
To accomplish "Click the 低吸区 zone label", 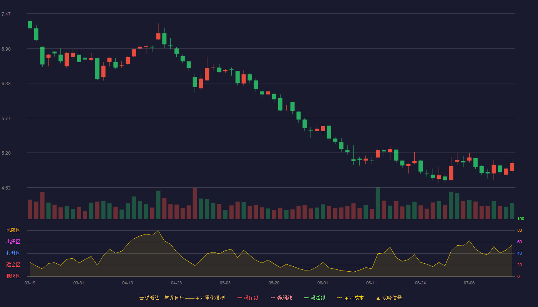I will click(13, 276).
